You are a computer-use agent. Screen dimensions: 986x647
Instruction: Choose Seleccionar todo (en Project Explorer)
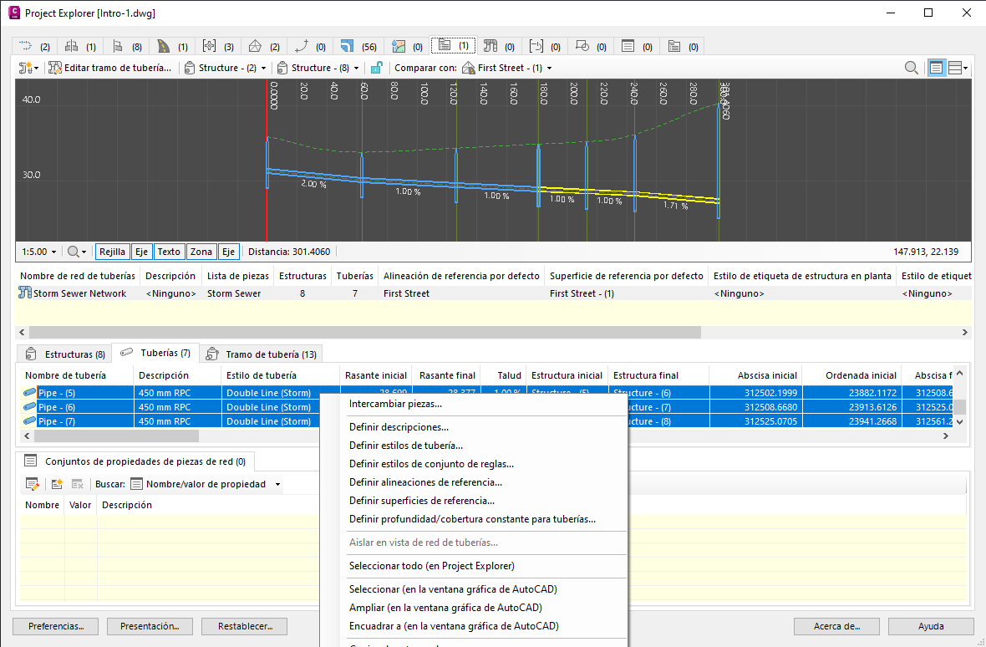[x=432, y=566]
